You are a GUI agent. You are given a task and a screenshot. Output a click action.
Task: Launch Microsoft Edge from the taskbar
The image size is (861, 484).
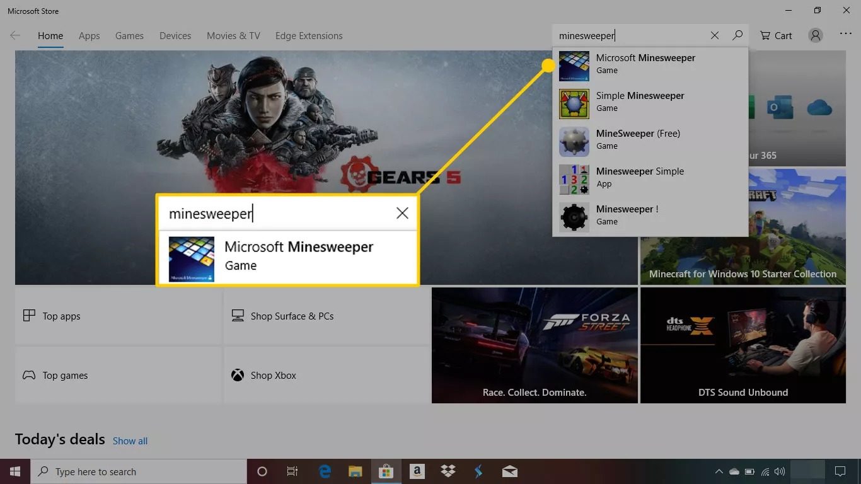325,471
